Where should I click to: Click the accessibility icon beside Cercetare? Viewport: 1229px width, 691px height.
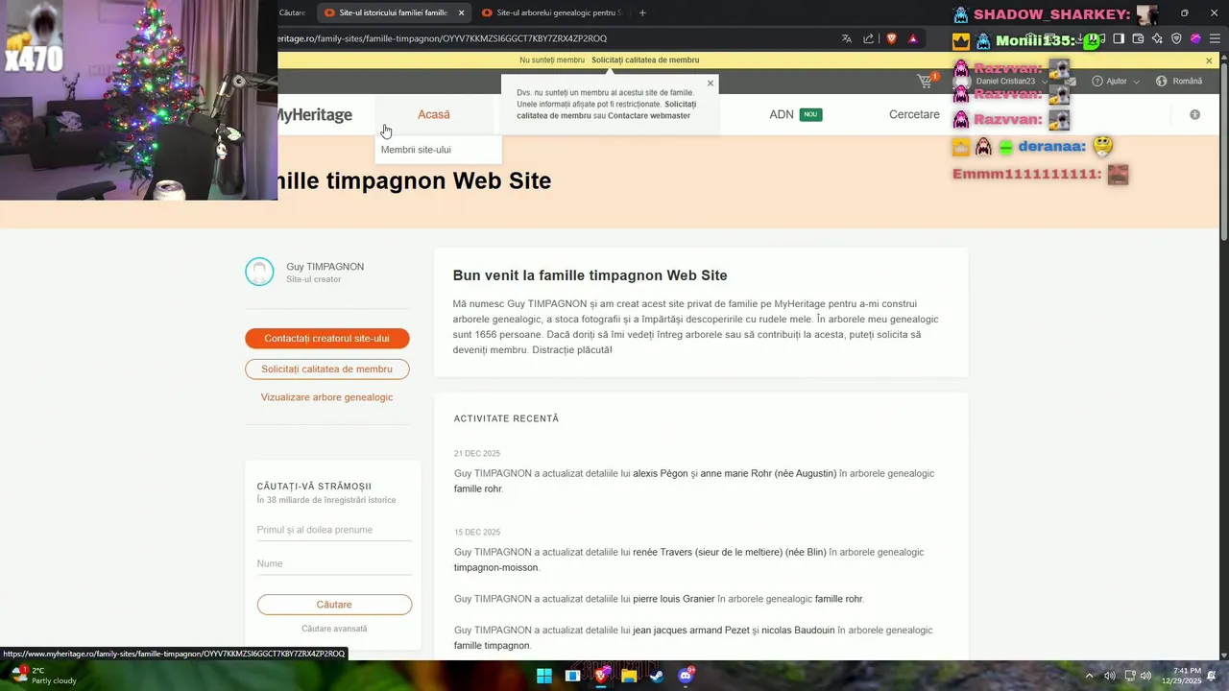click(x=1194, y=114)
